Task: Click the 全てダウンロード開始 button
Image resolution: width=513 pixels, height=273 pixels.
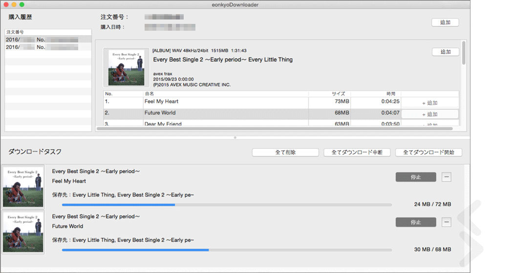Action: pyautogui.click(x=428, y=152)
